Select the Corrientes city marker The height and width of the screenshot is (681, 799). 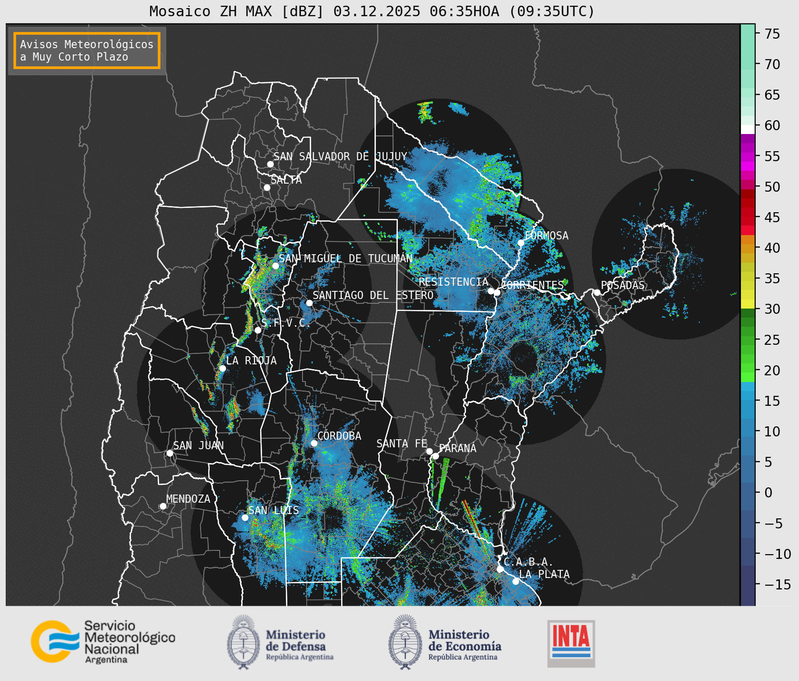[x=497, y=292]
